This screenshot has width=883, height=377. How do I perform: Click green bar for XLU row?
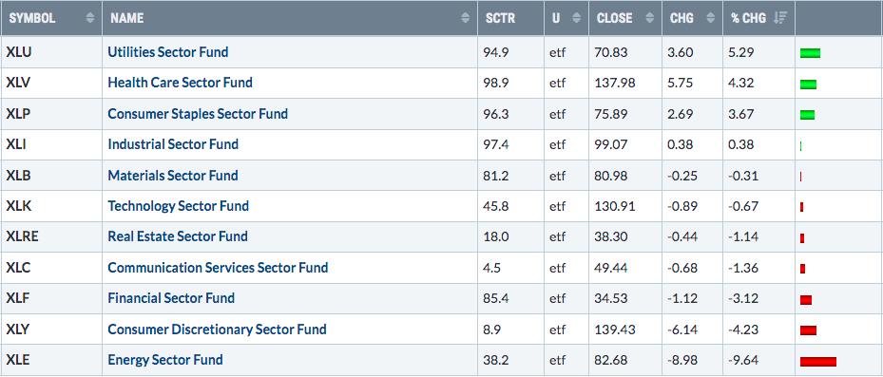810,53
